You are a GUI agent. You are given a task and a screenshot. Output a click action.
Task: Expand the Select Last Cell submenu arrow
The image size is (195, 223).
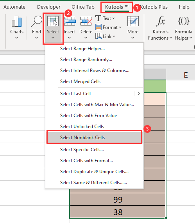(x=139, y=94)
